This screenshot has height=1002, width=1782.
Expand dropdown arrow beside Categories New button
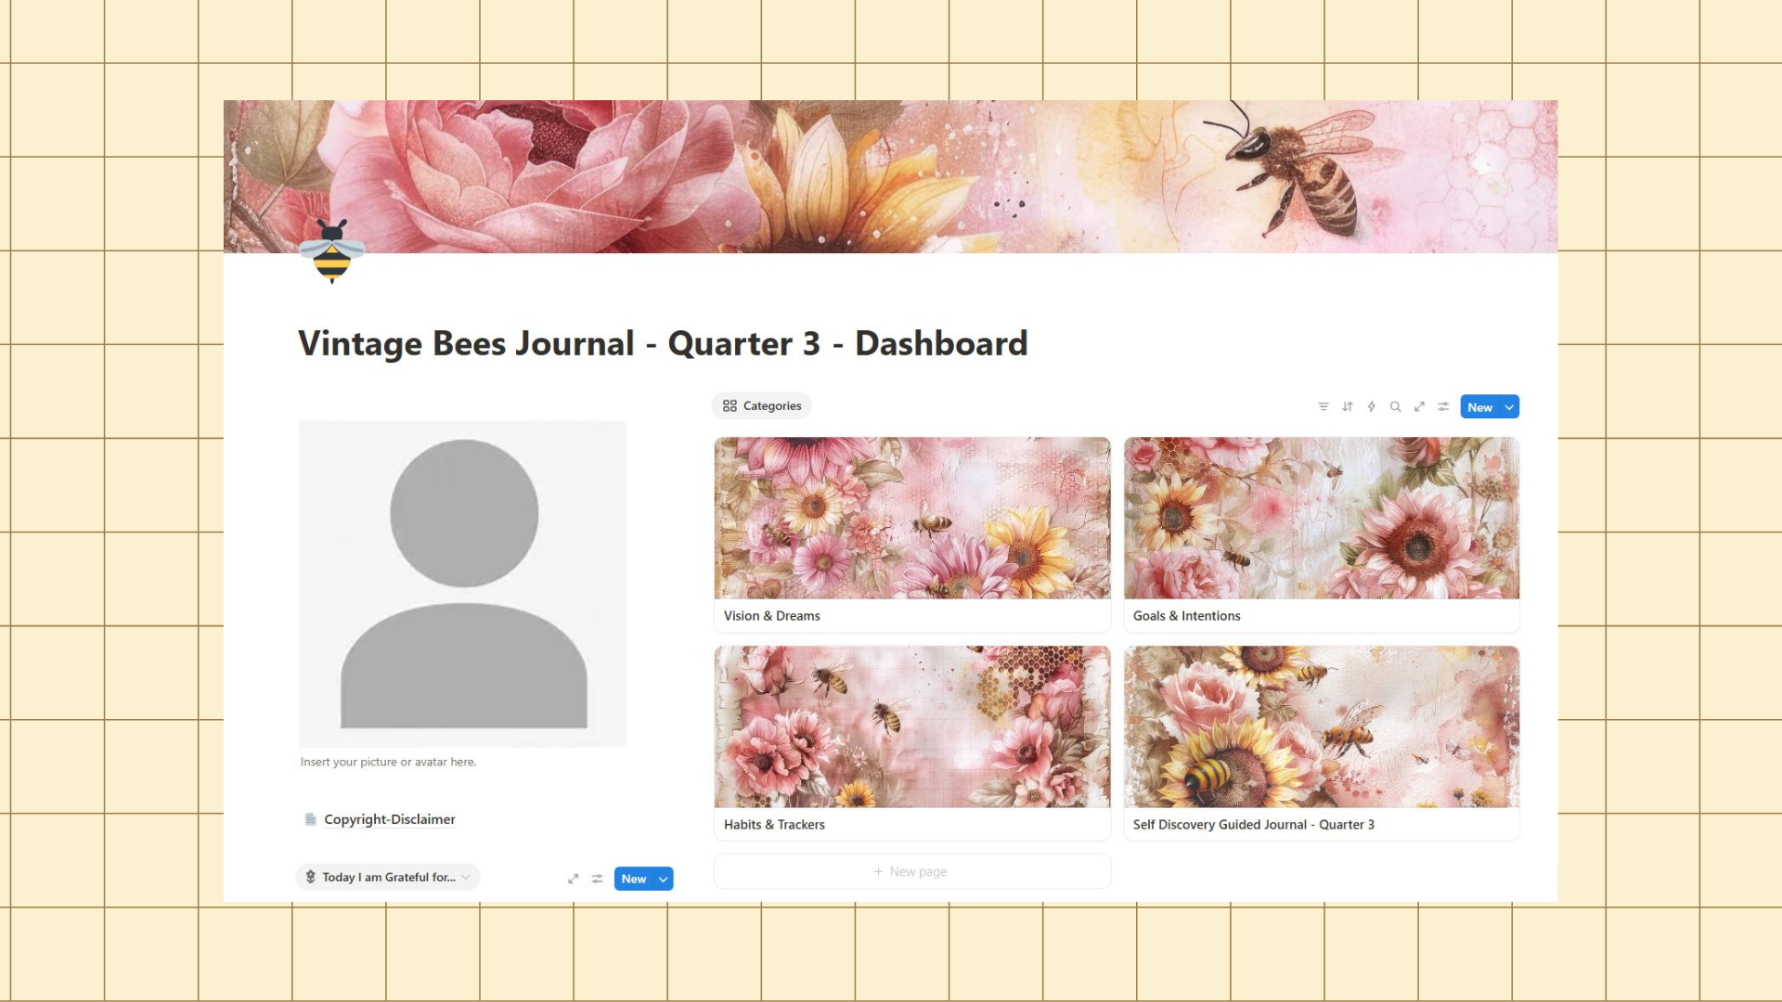pyautogui.click(x=1509, y=407)
